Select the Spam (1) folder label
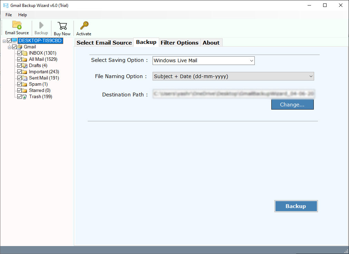The image size is (349, 254). point(38,84)
